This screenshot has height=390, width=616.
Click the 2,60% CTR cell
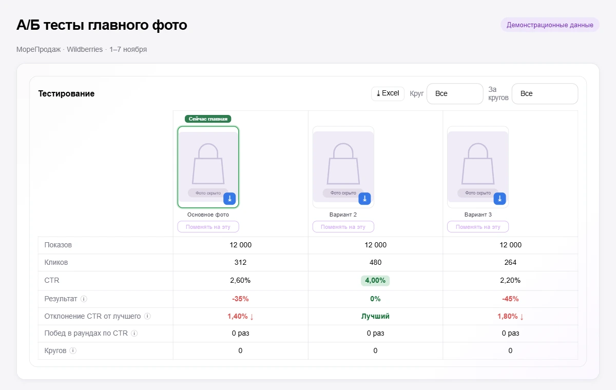(240, 281)
